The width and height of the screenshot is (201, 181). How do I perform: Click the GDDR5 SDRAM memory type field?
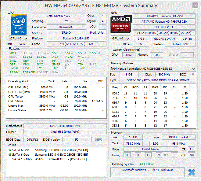(x=164, y=39)
